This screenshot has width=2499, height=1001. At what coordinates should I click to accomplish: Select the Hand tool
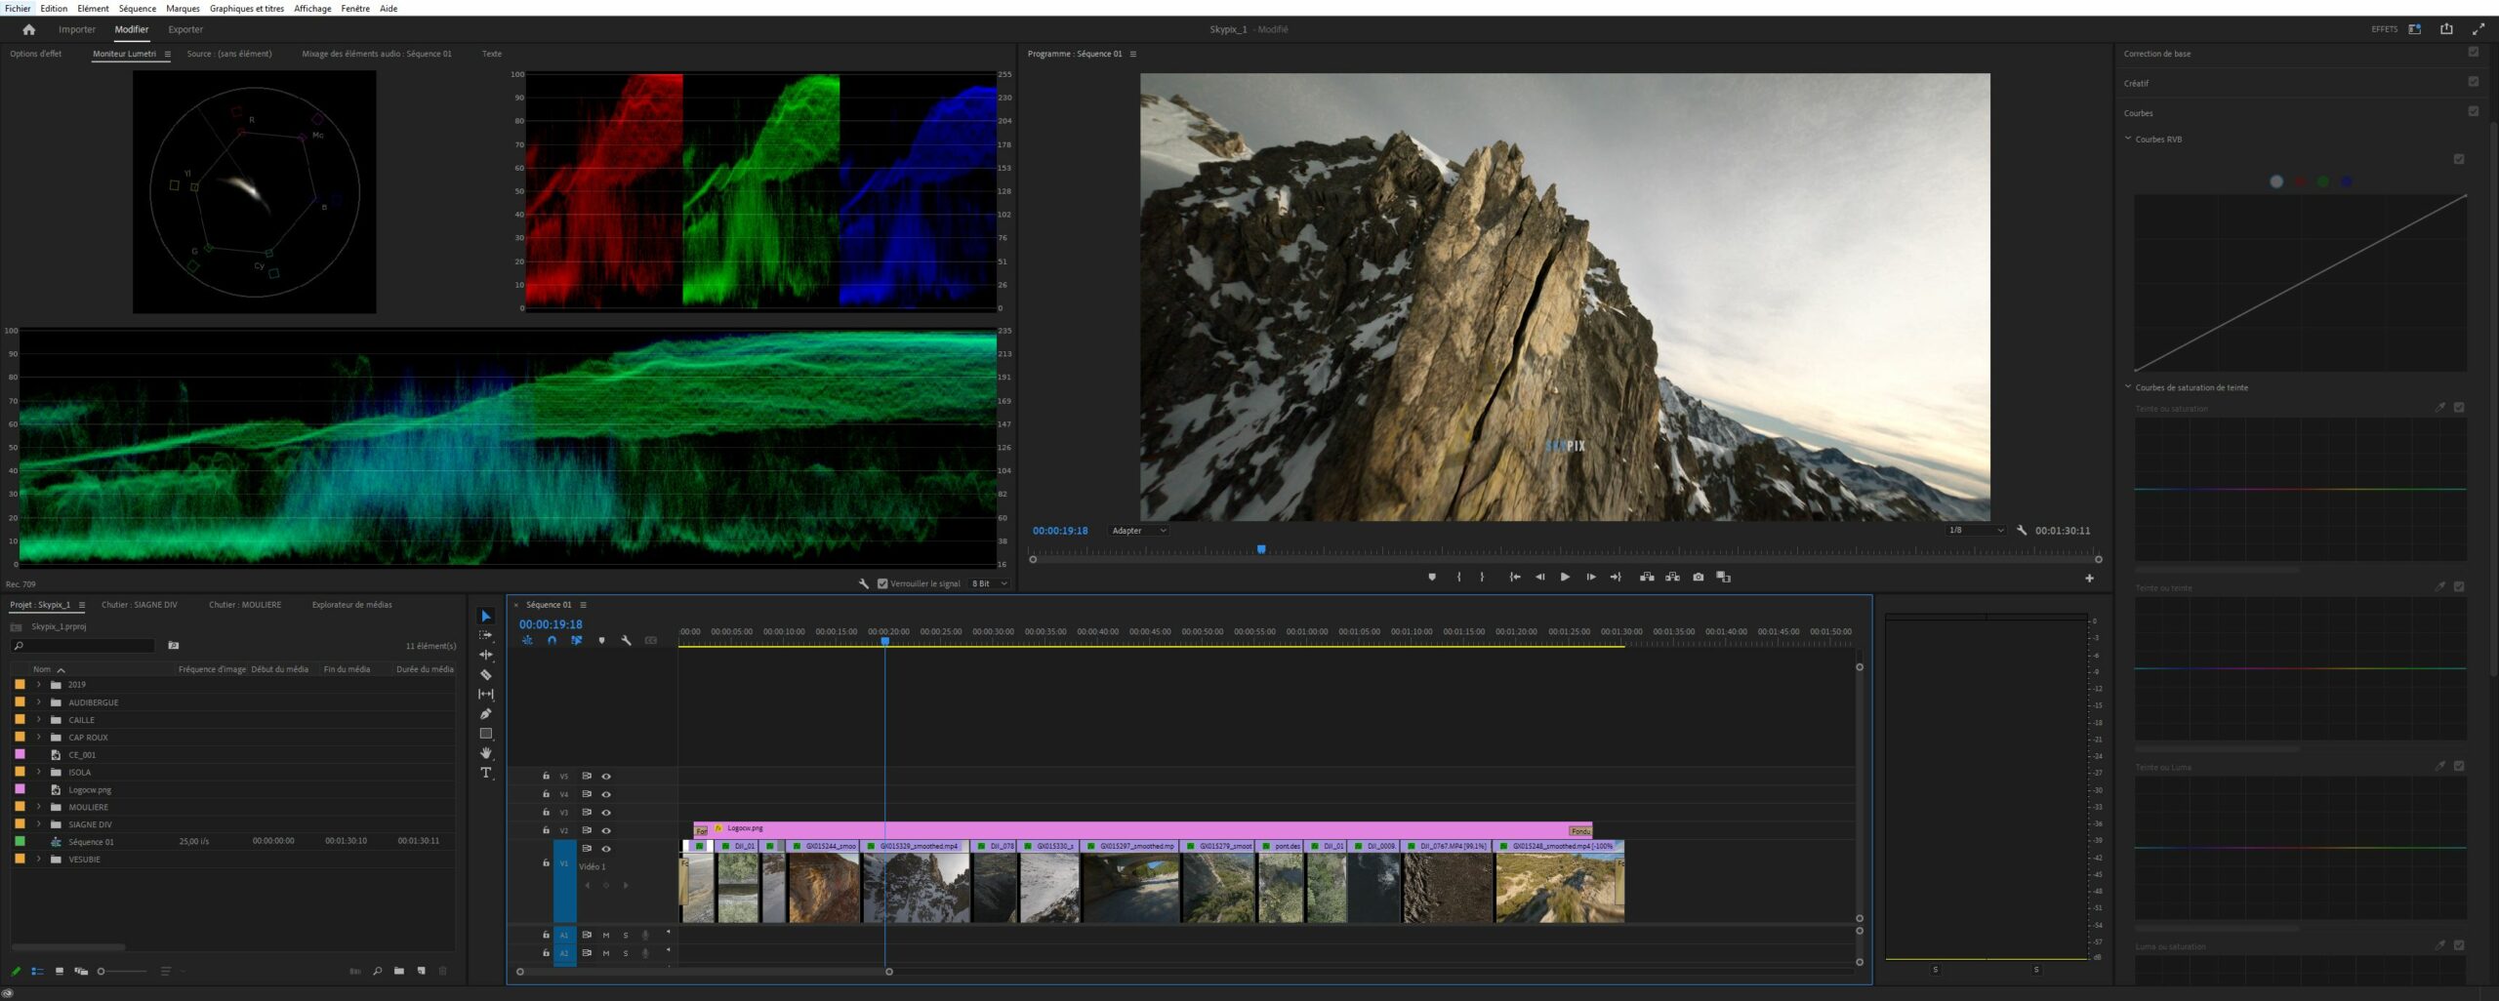pos(486,753)
